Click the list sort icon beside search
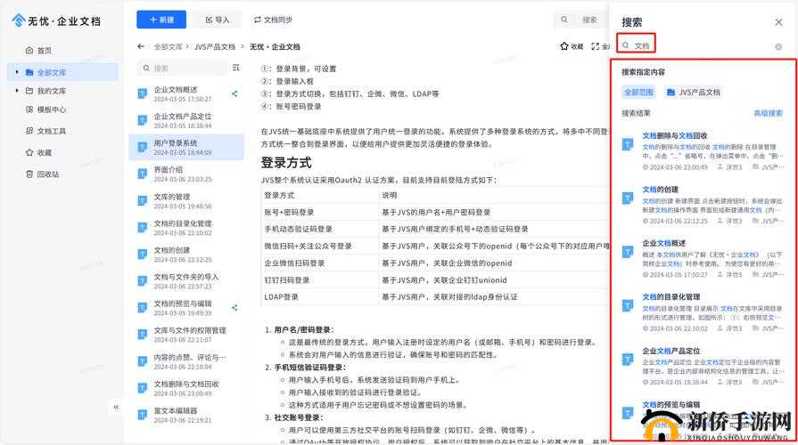The image size is (798, 445). click(x=235, y=68)
